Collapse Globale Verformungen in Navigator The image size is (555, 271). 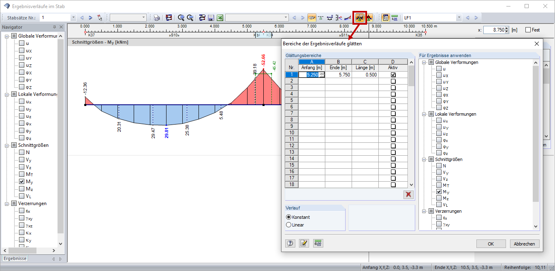pyautogui.click(x=7, y=36)
